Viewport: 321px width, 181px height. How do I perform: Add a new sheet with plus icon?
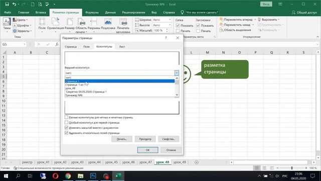197,162
